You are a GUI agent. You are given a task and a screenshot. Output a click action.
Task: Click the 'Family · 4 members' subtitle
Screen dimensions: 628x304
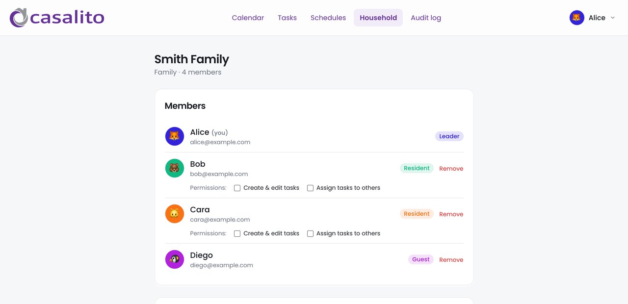(188, 72)
